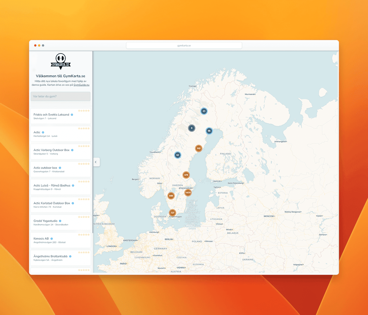Click the blue badge next to Friskis och Svettis Leksand
Screen dimensions: 368x315
[72, 115]
